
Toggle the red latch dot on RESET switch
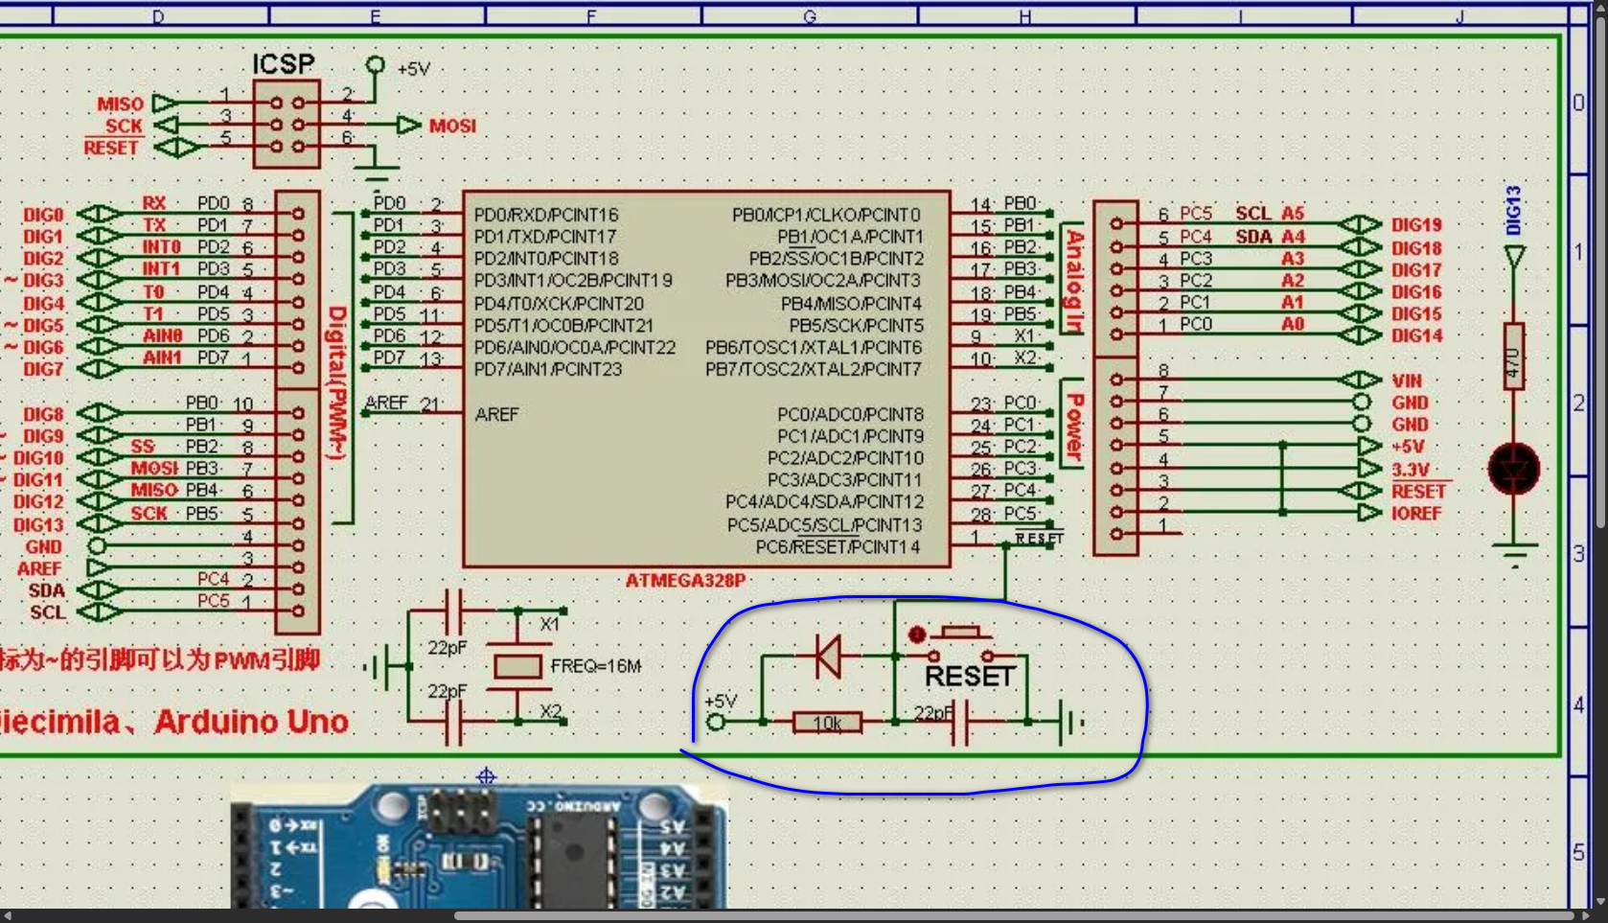[916, 635]
